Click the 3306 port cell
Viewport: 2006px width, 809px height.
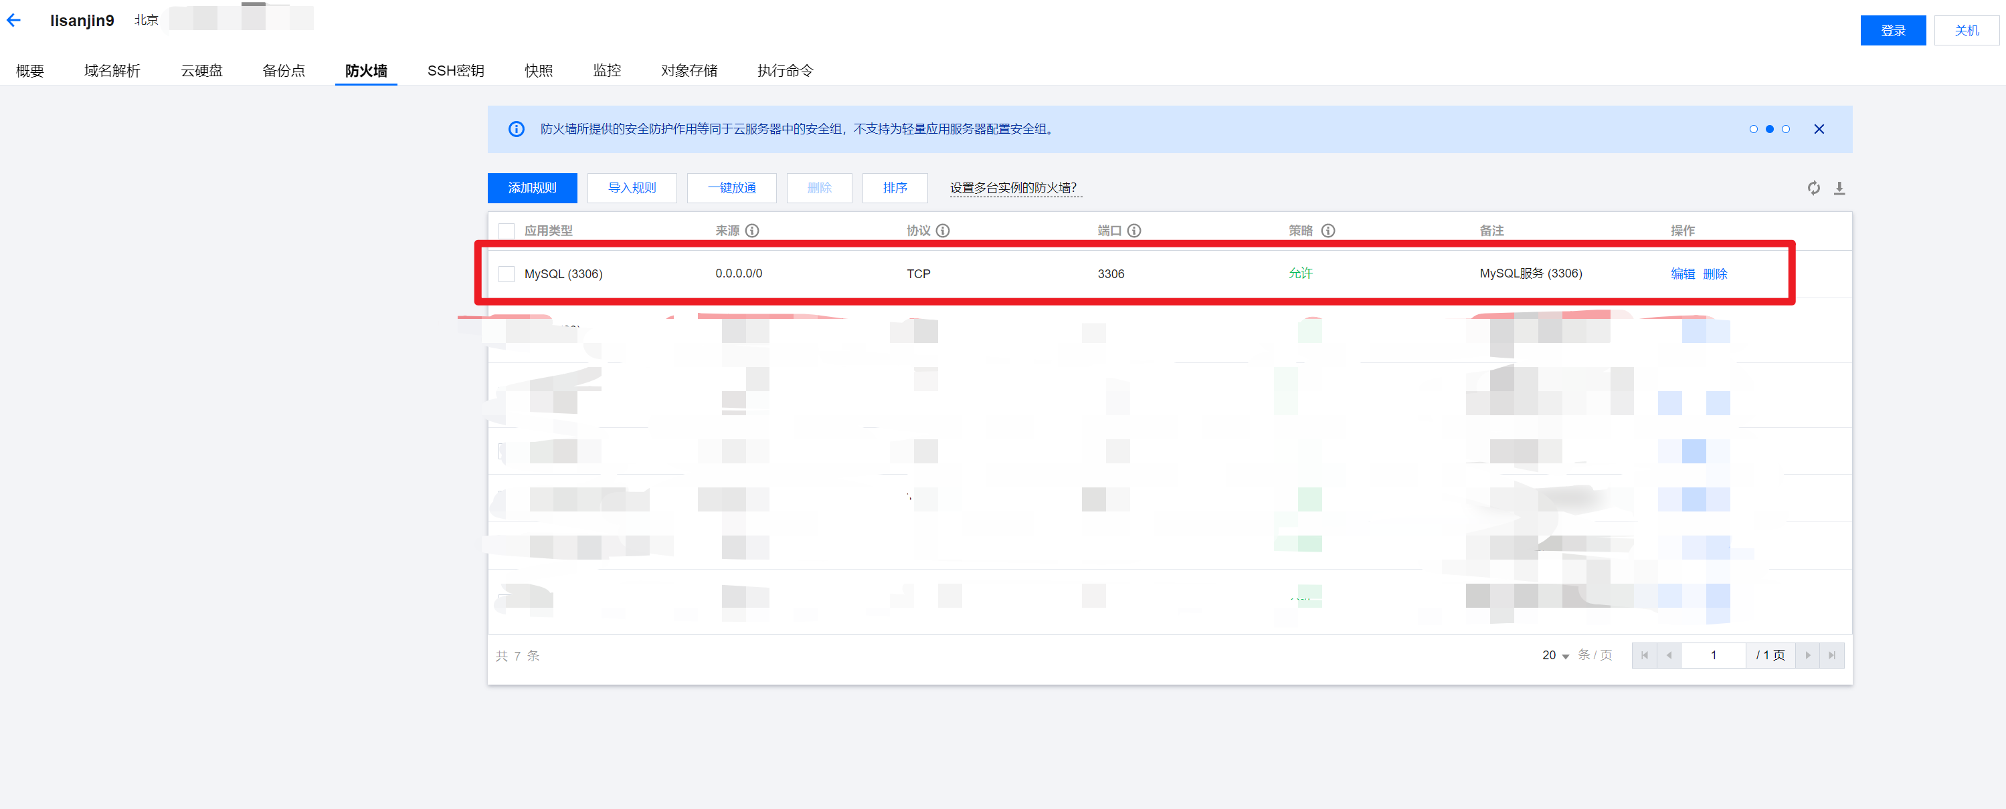pos(1111,274)
